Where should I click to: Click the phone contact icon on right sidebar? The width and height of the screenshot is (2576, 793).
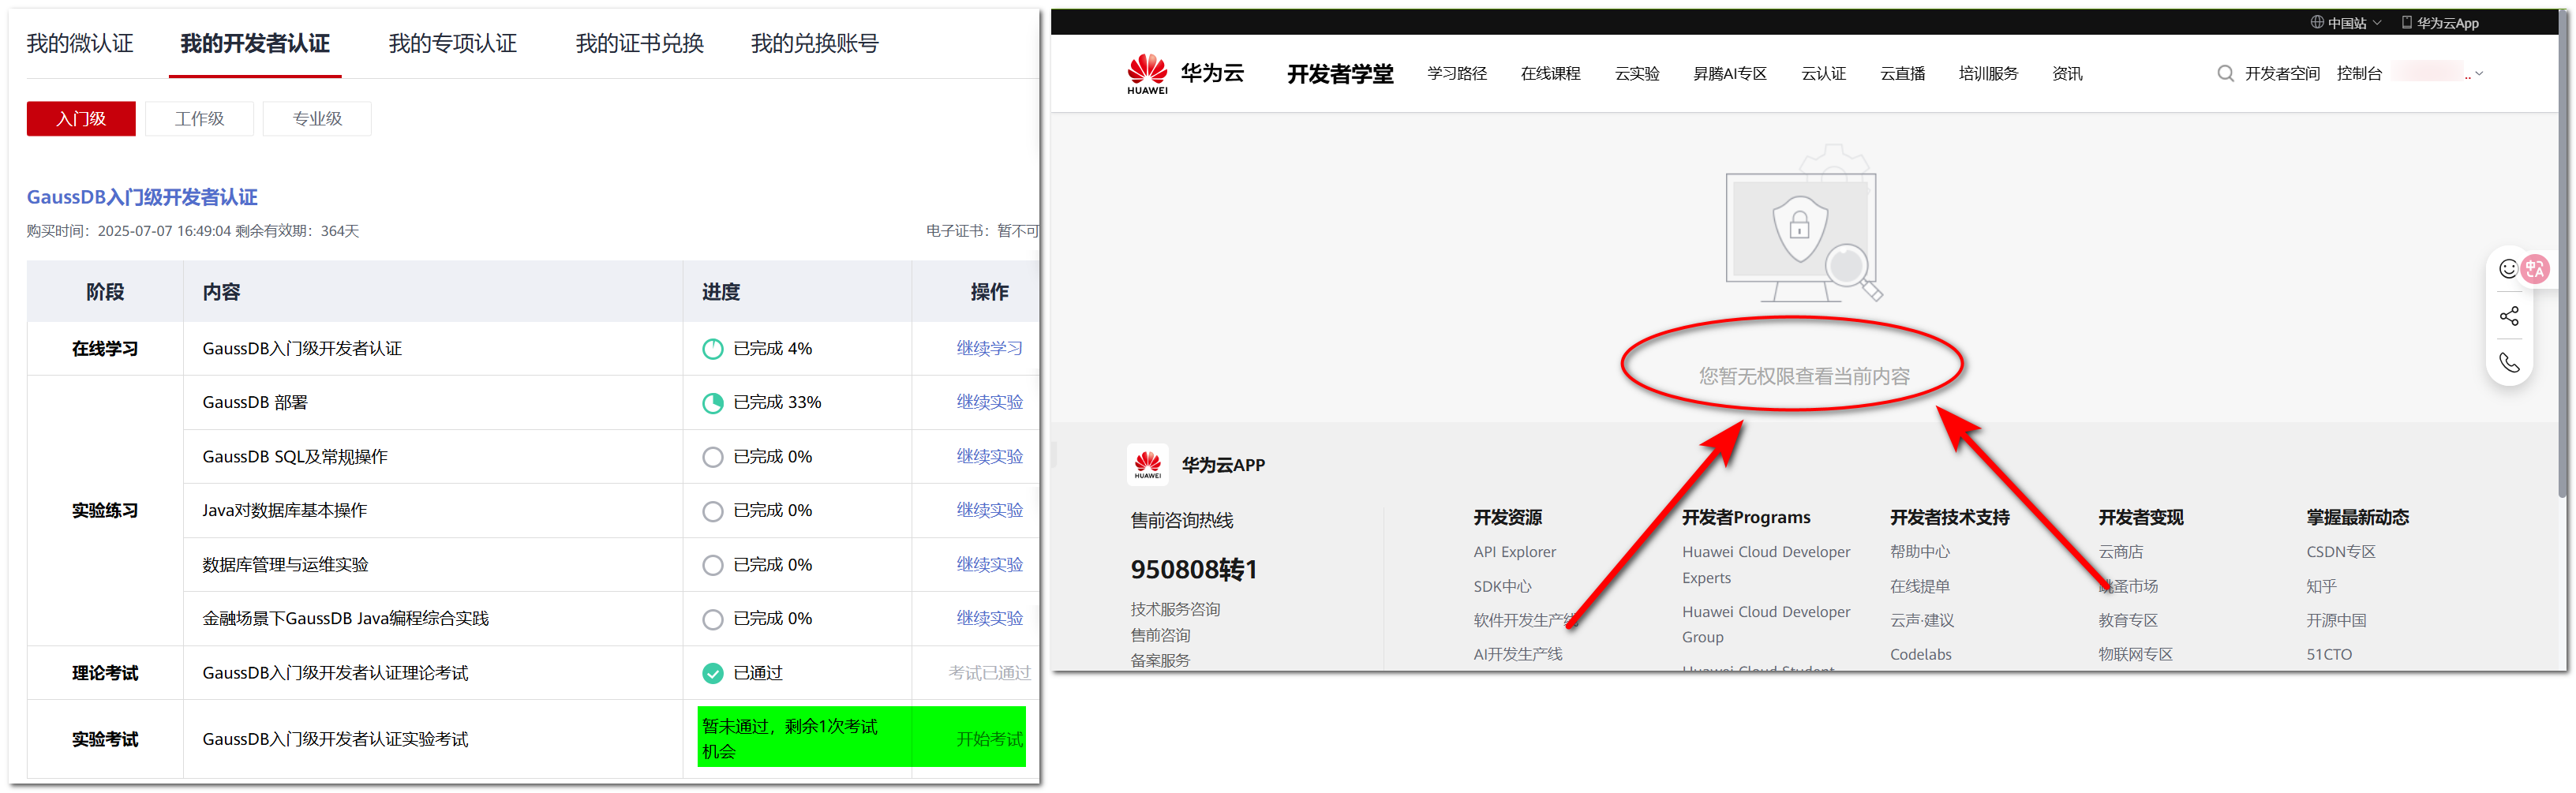[2509, 362]
